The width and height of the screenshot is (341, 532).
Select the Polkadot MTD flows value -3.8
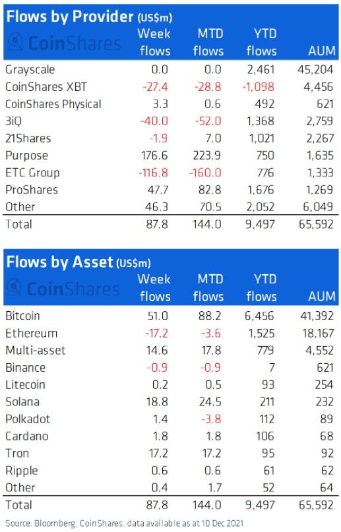coord(210,419)
